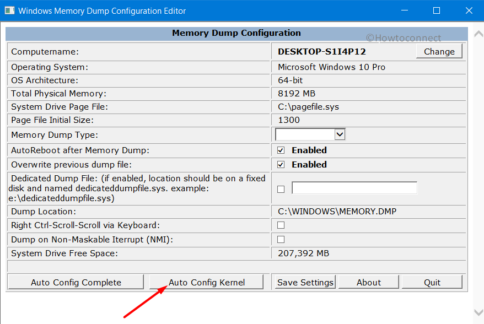
Task: Click the Memory Dump Type label
Action: tap(55, 135)
